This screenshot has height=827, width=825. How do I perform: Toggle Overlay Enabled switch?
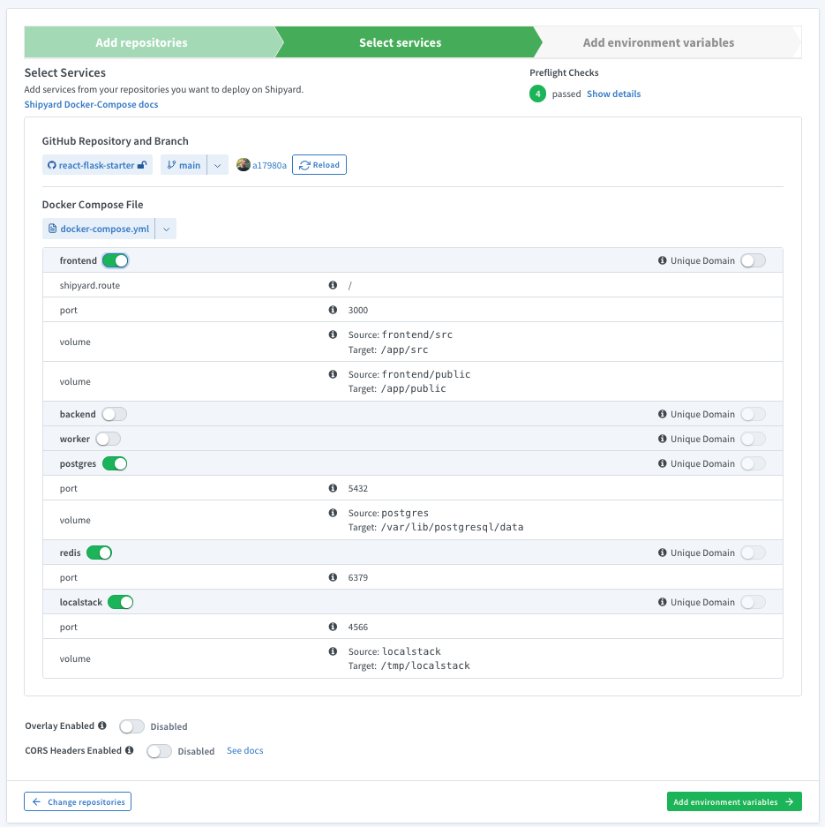click(131, 726)
